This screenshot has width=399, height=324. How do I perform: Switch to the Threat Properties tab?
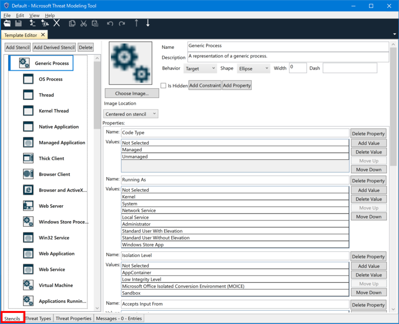[73, 318]
